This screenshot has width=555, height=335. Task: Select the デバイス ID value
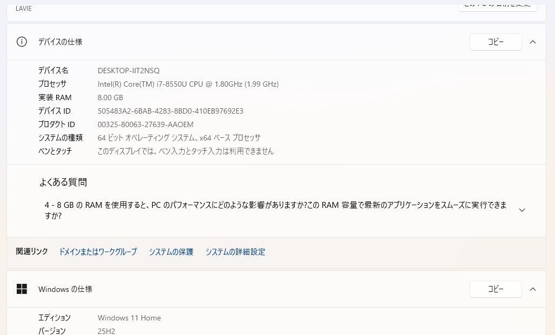coord(170,111)
